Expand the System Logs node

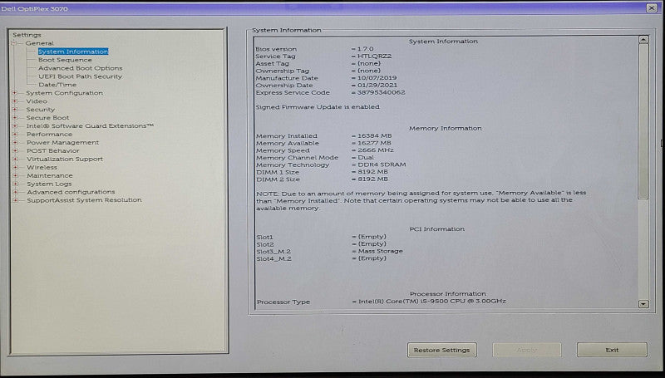pyautogui.click(x=15, y=184)
